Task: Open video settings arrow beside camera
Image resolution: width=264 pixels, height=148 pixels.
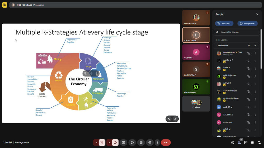Action: click(110, 142)
